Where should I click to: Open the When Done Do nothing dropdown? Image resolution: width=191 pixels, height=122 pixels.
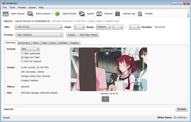180,118
